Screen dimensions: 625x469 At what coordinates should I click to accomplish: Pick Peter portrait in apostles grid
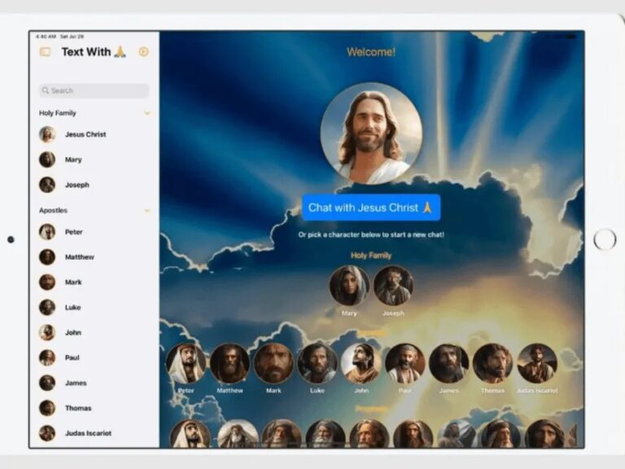pos(186,363)
